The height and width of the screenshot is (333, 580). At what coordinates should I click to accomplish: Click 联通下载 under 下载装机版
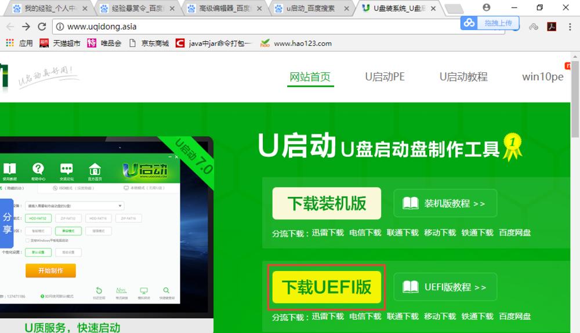[x=403, y=233]
